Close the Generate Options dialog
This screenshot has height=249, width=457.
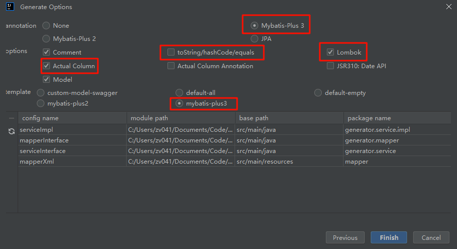pos(448,7)
